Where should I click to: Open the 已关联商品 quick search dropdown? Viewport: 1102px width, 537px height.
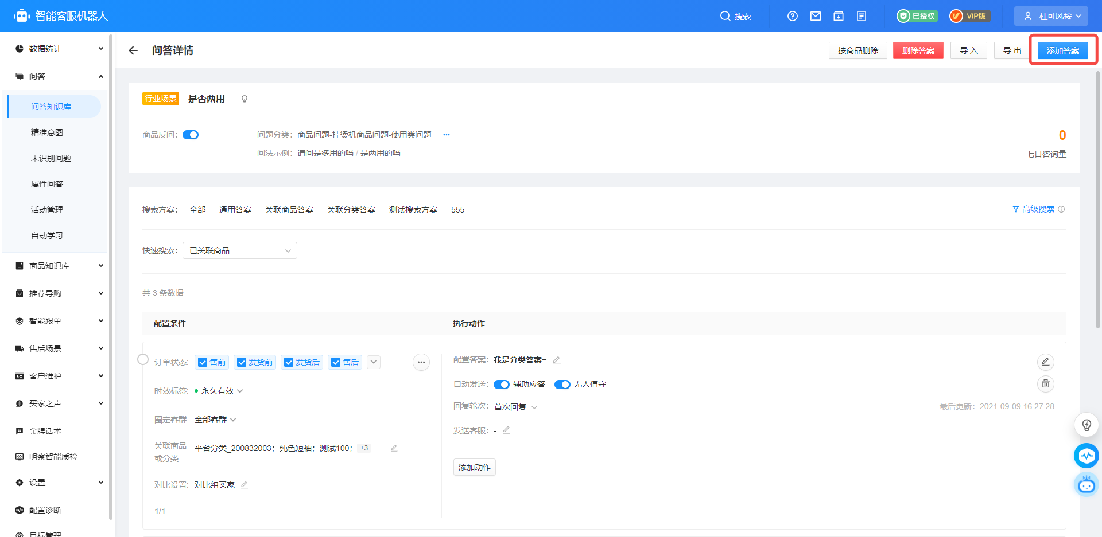tap(240, 250)
